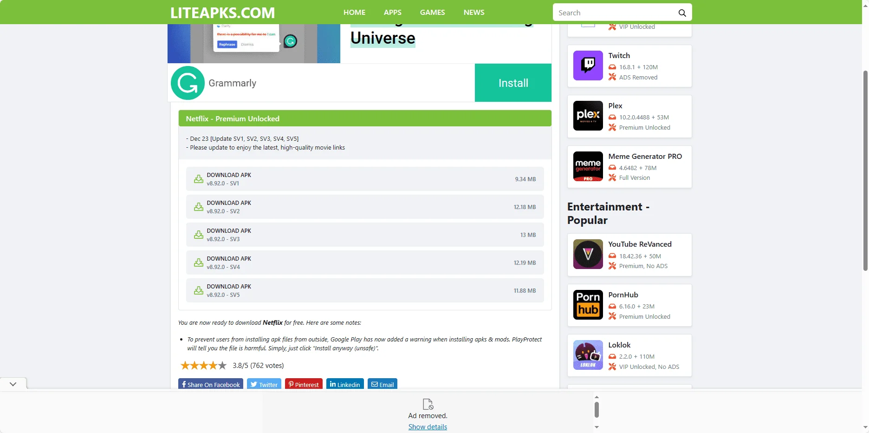The width and height of the screenshot is (869, 433).
Task: Click the Plex app icon
Action: pos(588,116)
